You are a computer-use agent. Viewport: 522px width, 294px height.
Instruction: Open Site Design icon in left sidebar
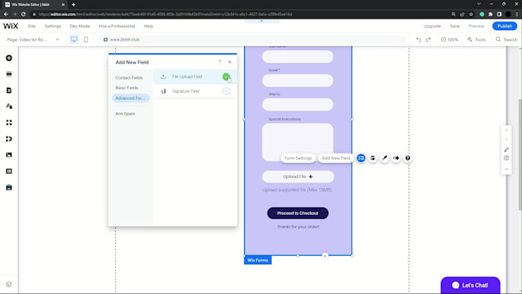click(x=9, y=106)
